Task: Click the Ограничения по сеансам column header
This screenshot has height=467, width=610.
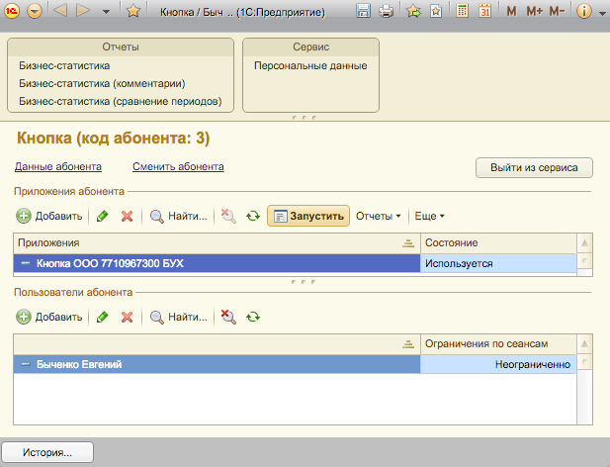Action: pyautogui.click(x=498, y=344)
